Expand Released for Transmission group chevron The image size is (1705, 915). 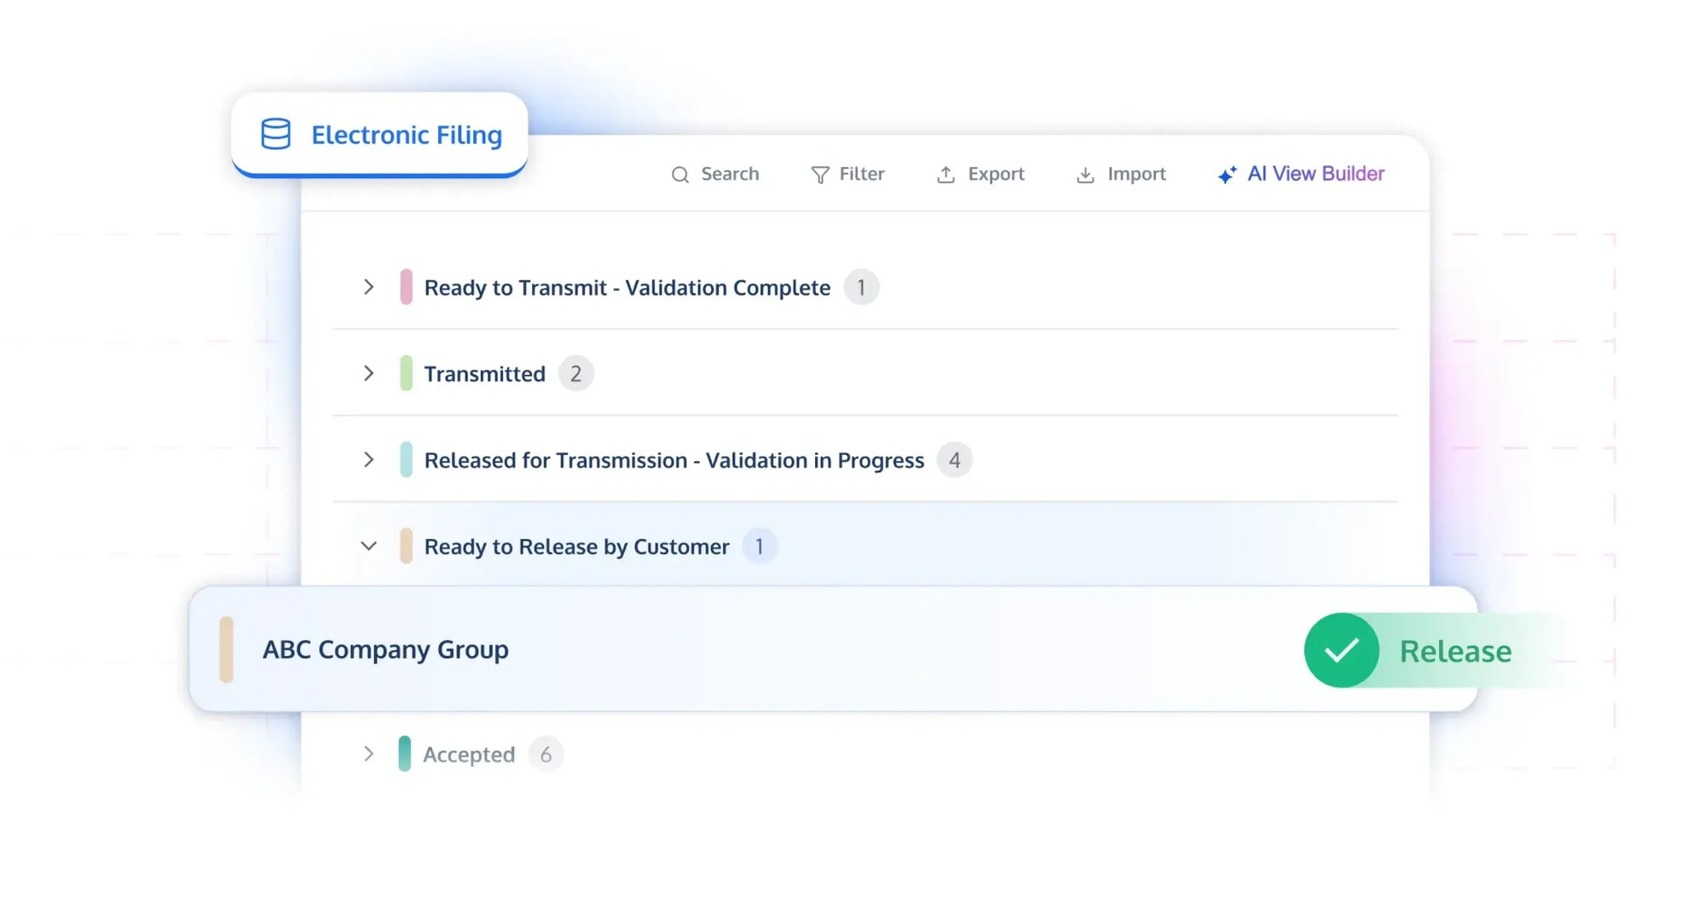coord(368,460)
